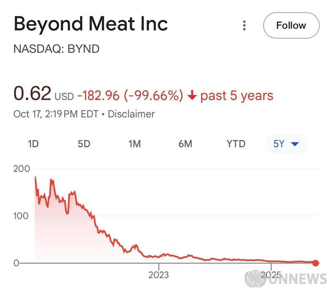Click the red endpoint dot on chart
Image resolution: width=333 pixels, height=293 pixels.
316,263
